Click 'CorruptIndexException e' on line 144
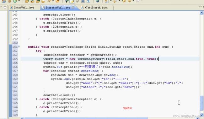This screenshot has height=119, width=204. click(74, 19)
